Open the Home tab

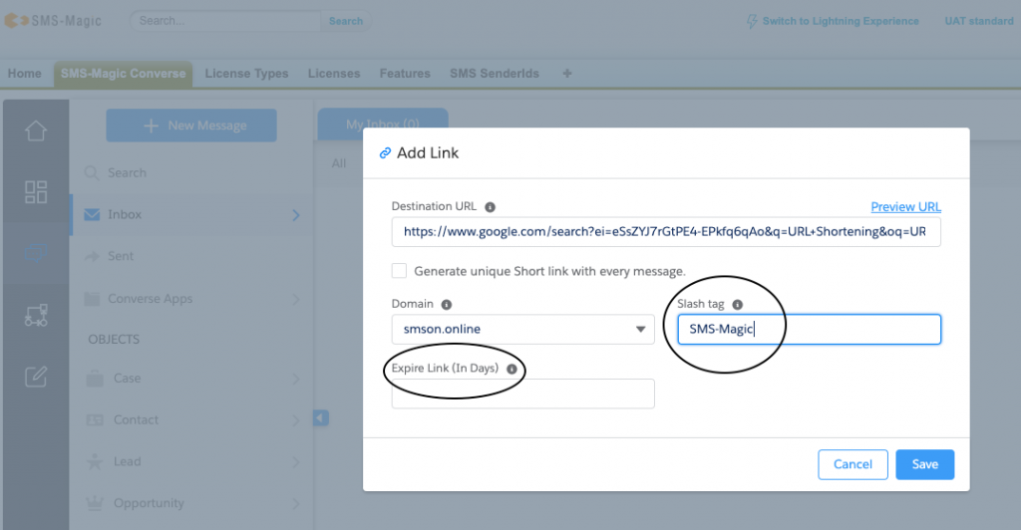pyautogui.click(x=25, y=74)
